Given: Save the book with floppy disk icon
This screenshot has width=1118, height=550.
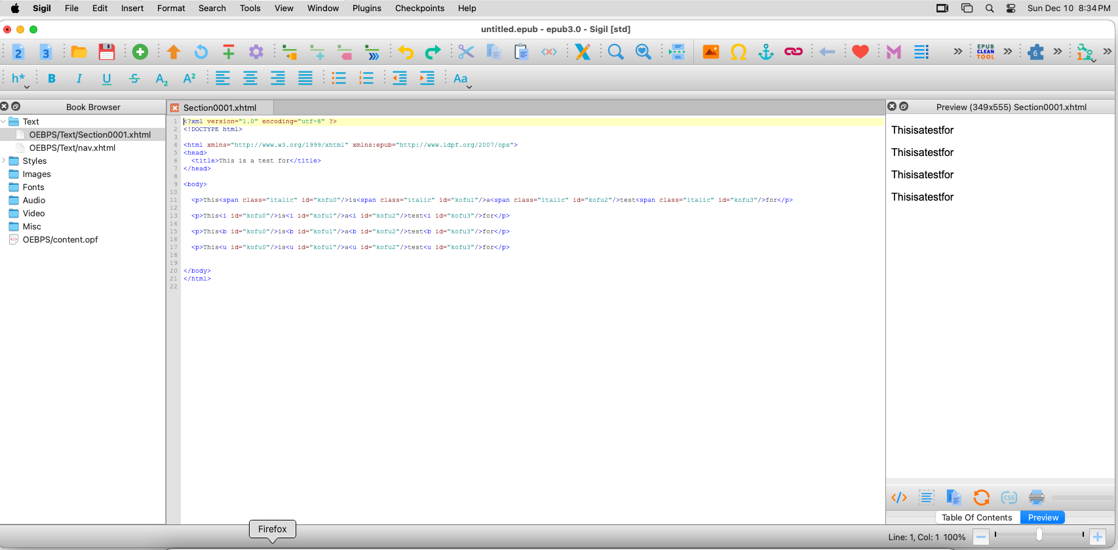Looking at the screenshot, I should [107, 52].
